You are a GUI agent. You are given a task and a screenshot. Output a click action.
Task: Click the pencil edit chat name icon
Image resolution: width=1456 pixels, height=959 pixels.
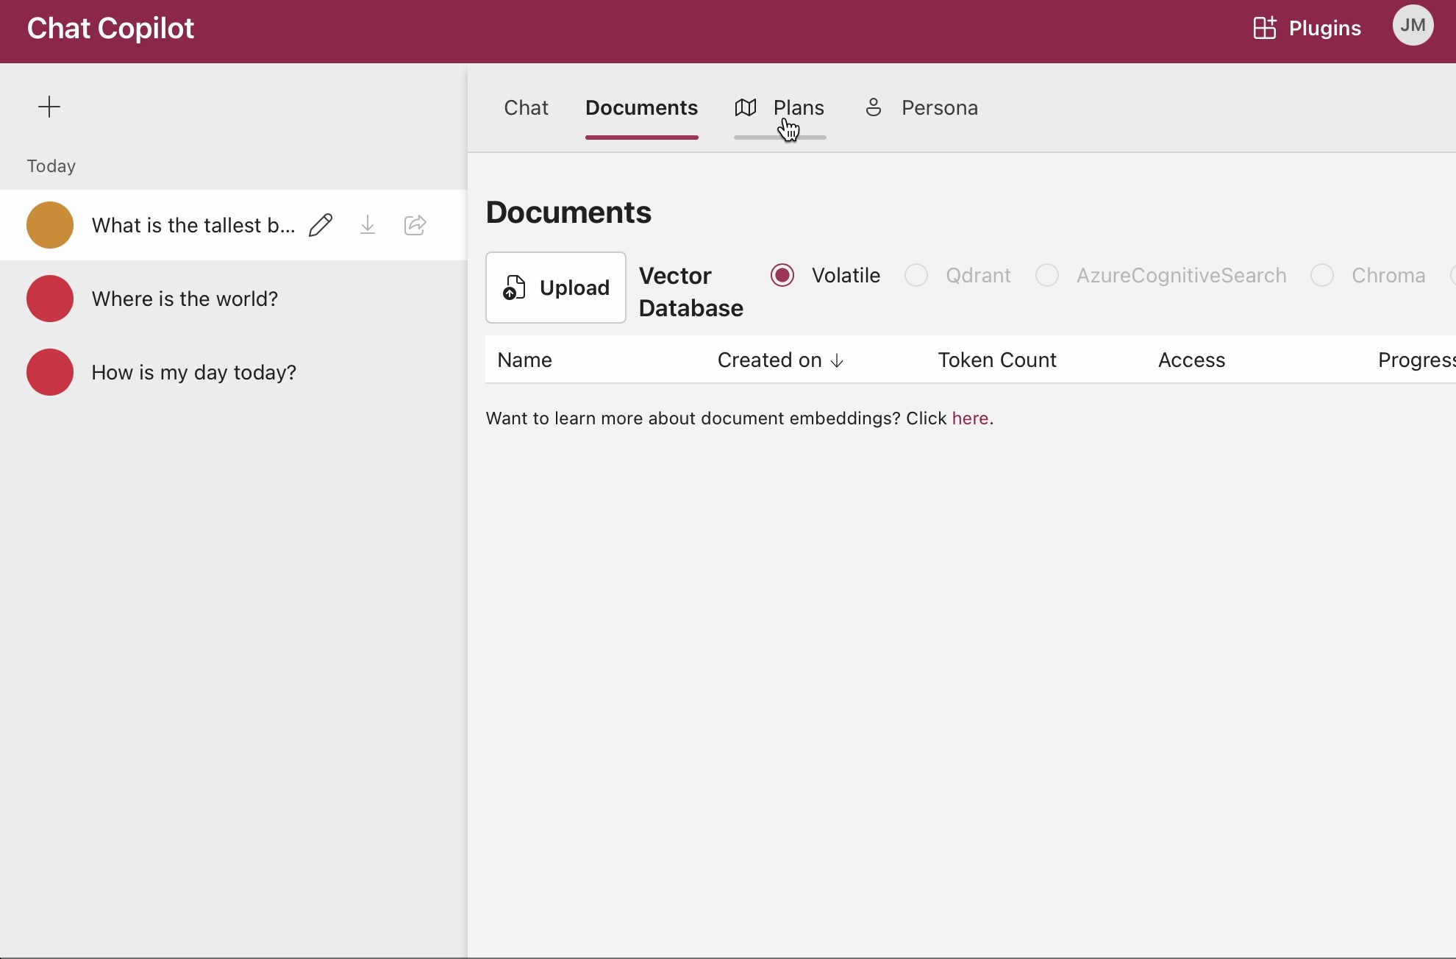coord(321,225)
